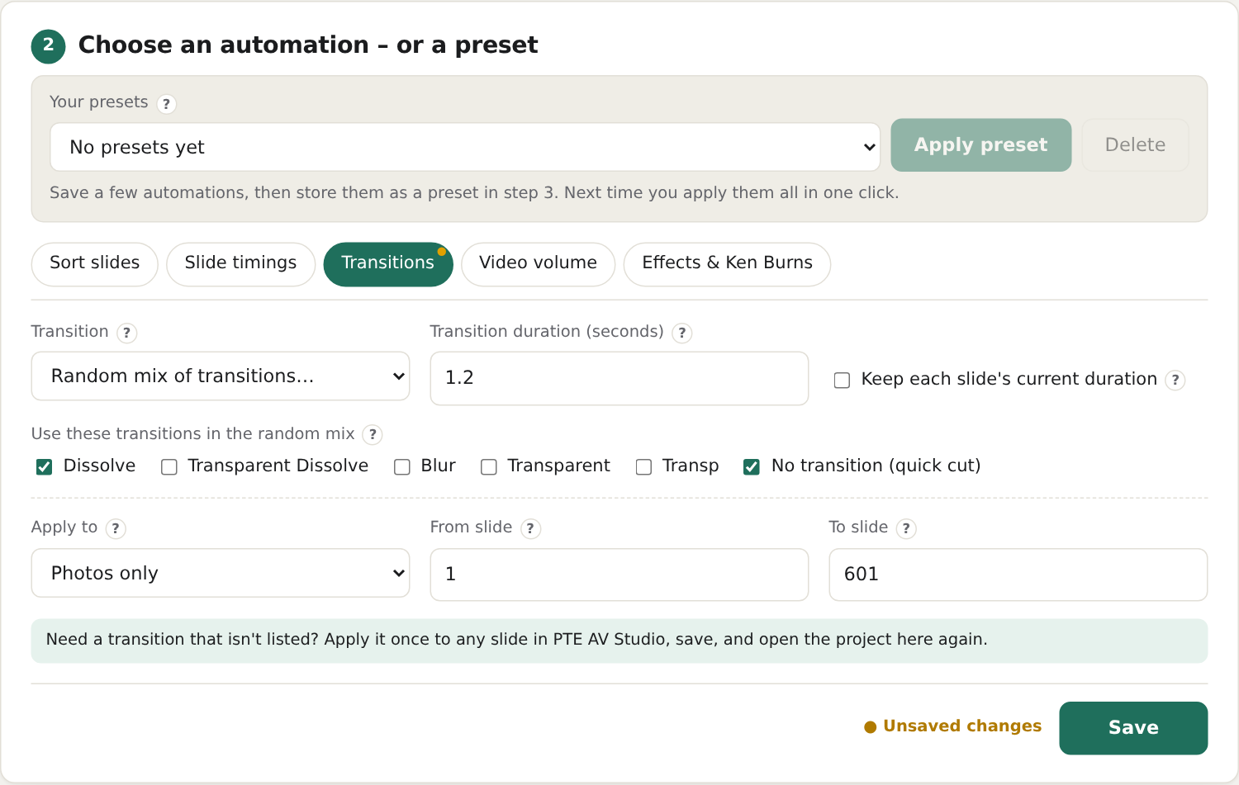Select the Transitions tab
Viewport: 1239px width, 785px height.
pyautogui.click(x=388, y=264)
